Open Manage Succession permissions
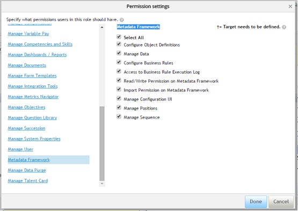 [26, 128]
